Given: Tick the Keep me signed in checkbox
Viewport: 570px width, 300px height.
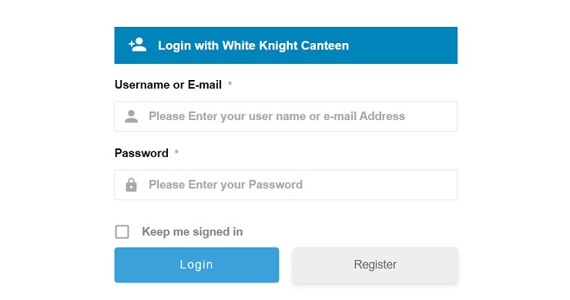Looking at the screenshot, I should pos(122,232).
